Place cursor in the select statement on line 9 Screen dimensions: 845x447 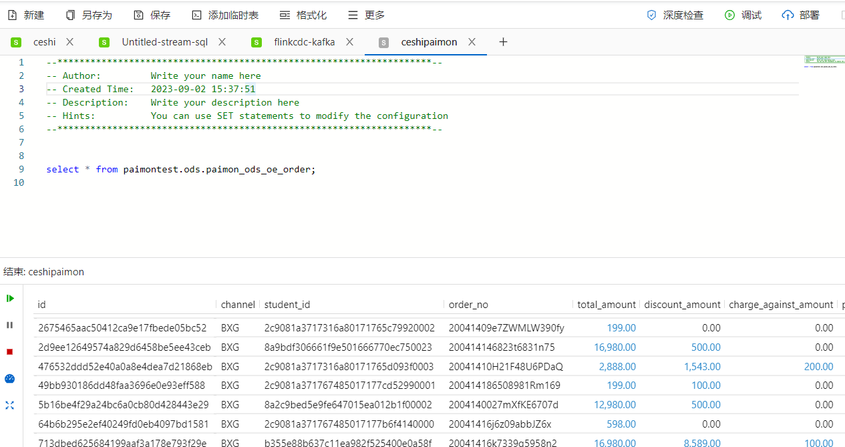[180, 169]
